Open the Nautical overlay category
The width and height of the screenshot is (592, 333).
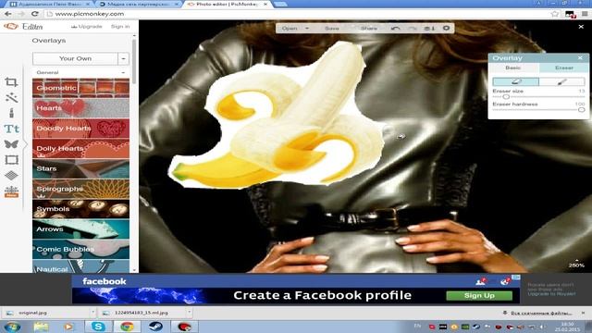80,266
